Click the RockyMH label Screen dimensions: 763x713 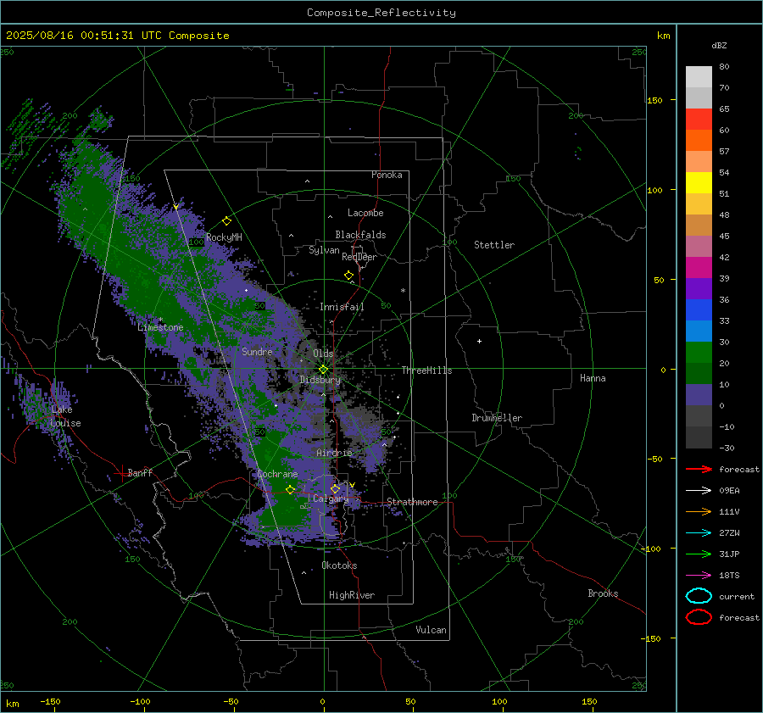pyautogui.click(x=224, y=237)
